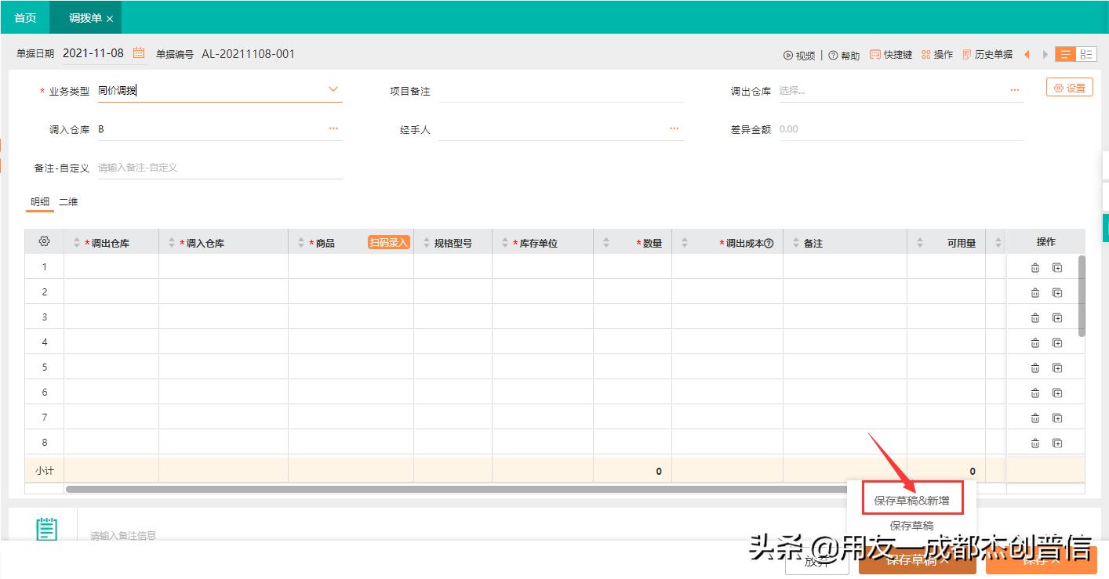The image size is (1109, 579).
Task: Switch to the 二维 tab
Action: [x=67, y=201]
